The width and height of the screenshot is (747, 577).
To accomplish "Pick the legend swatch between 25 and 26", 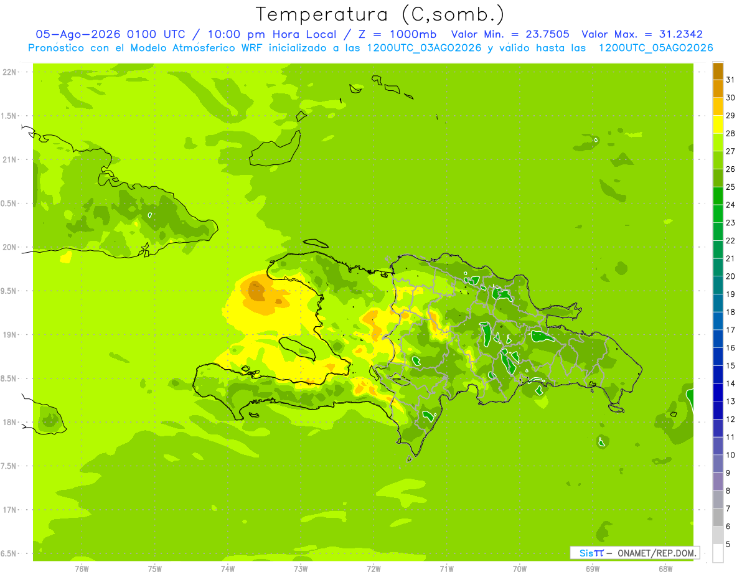I will point(718,178).
